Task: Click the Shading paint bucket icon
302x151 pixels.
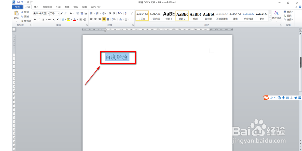Action: pos(120,19)
